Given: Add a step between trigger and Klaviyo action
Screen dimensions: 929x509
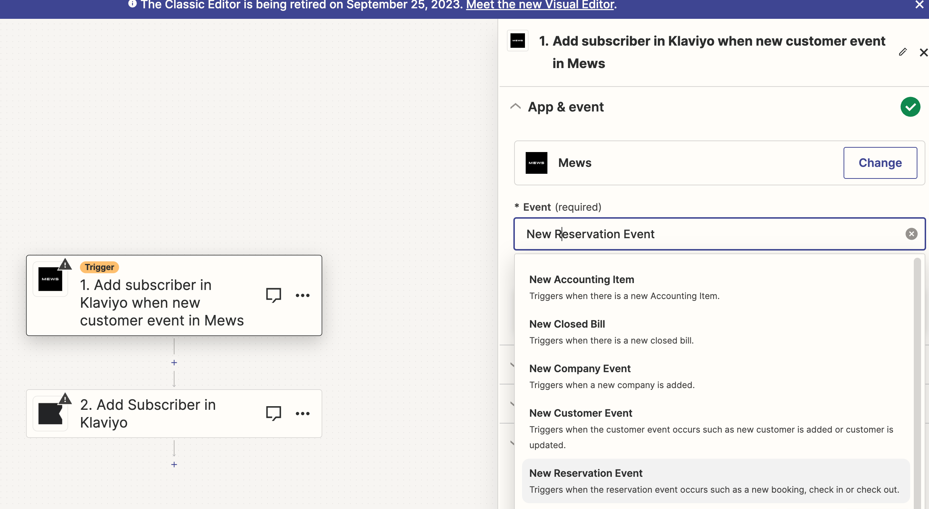Looking at the screenshot, I should pyautogui.click(x=174, y=362).
